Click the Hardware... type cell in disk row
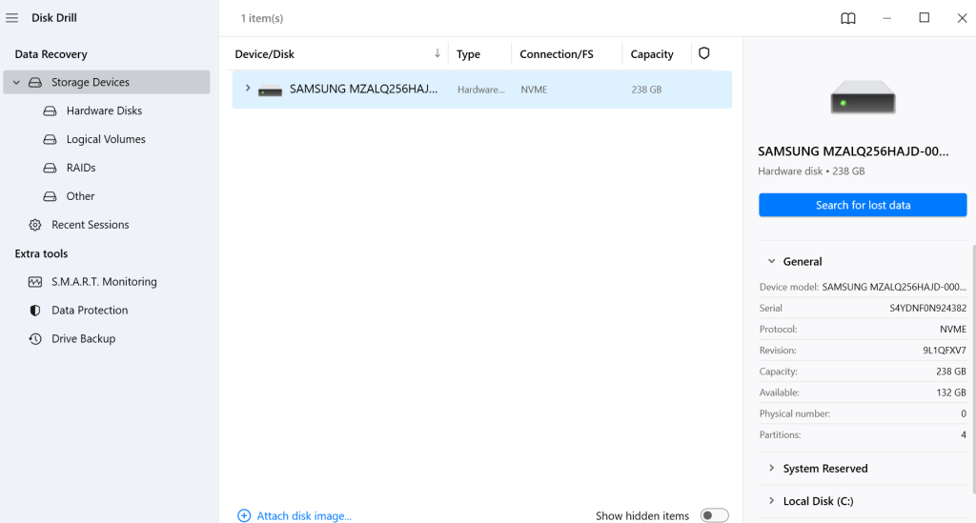976x523 pixels. (x=481, y=90)
